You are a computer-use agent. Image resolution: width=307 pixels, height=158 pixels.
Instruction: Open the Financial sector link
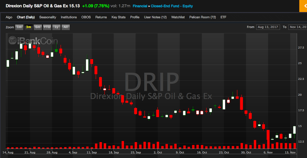pyautogui.click(x=140, y=6)
